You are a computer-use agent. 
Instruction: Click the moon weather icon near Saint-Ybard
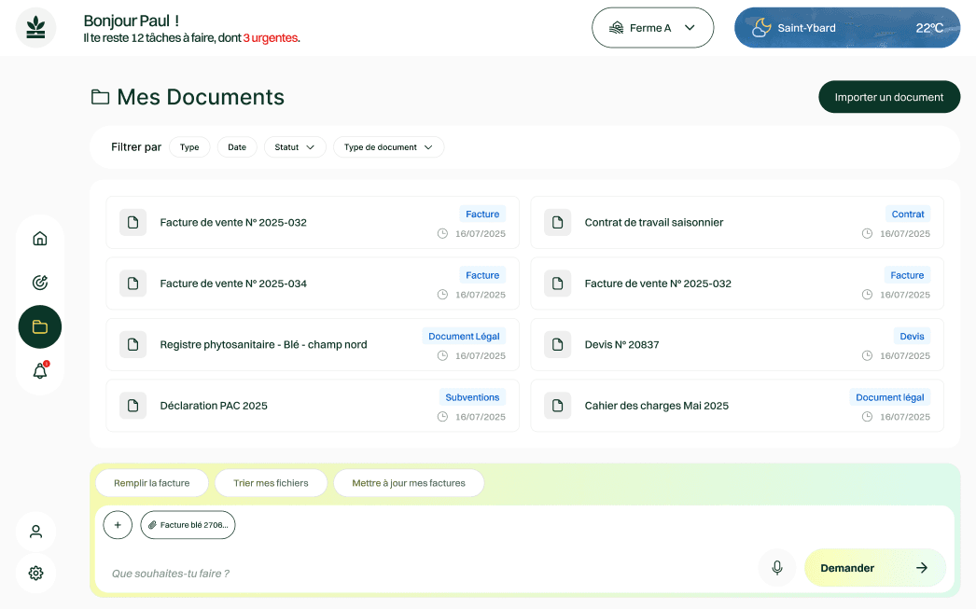pyautogui.click(x=761, y=28)
